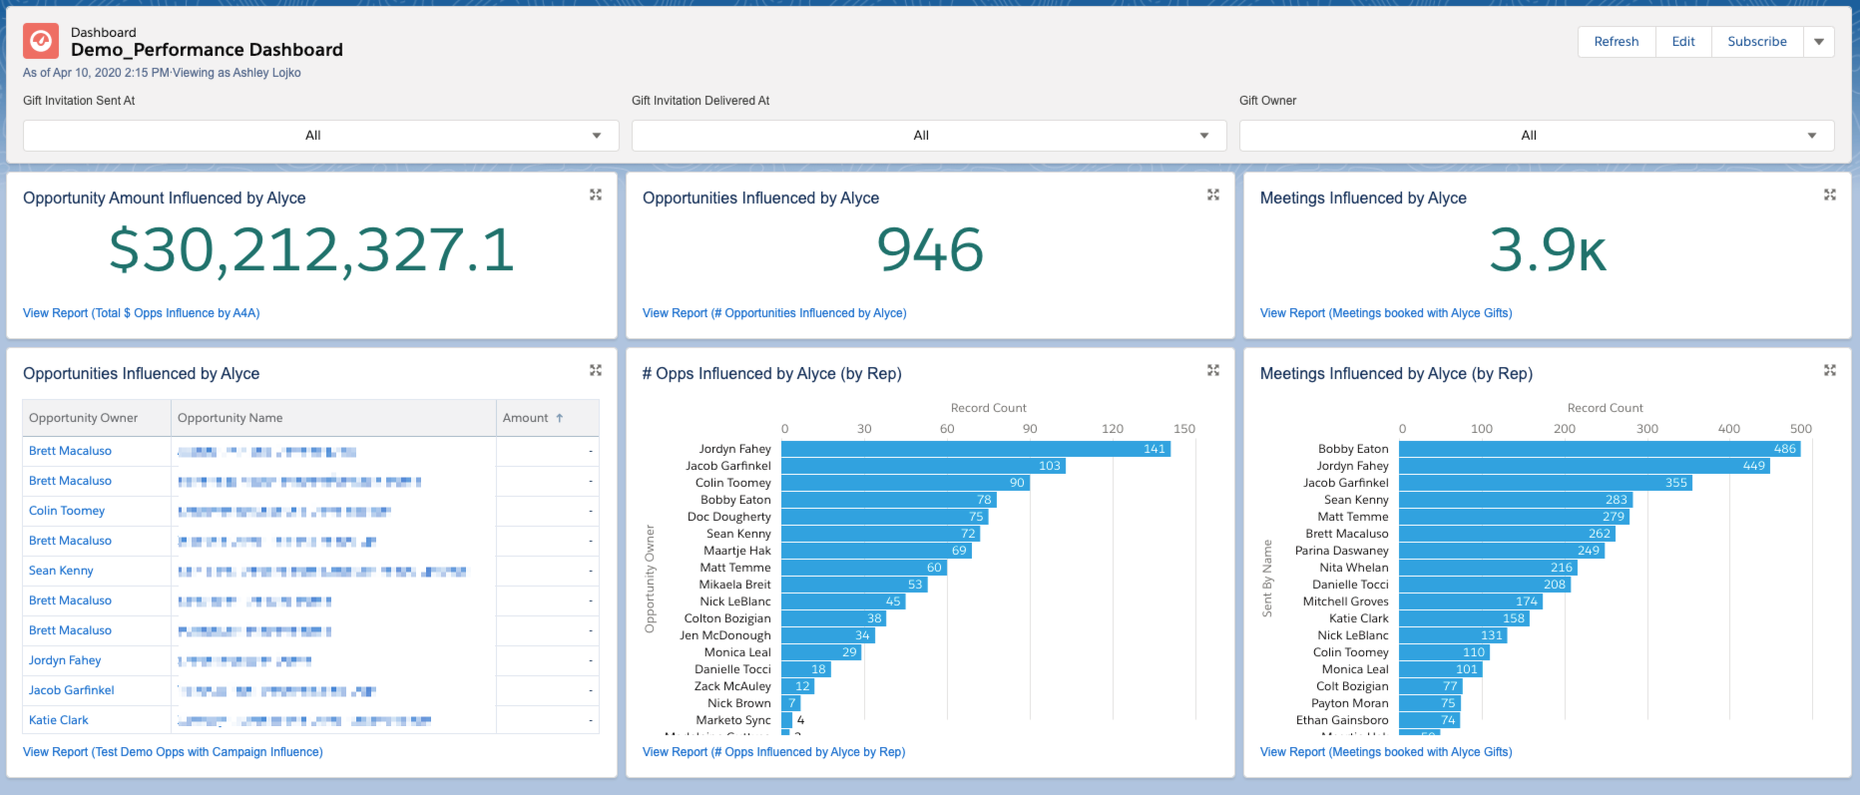Open Katie Clark owner link in table
1860x795 pixels.
point(59,720)
